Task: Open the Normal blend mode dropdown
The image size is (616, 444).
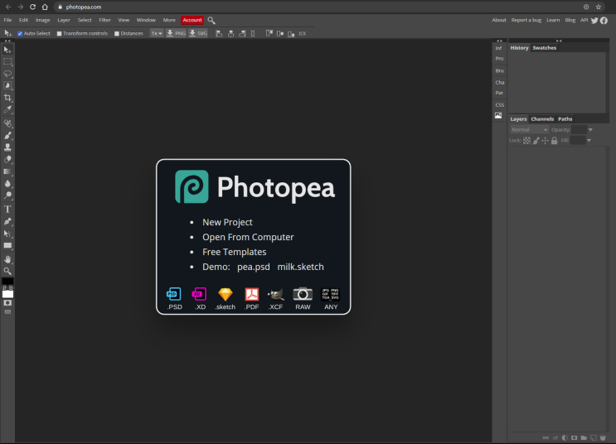Action: point(529,129)
